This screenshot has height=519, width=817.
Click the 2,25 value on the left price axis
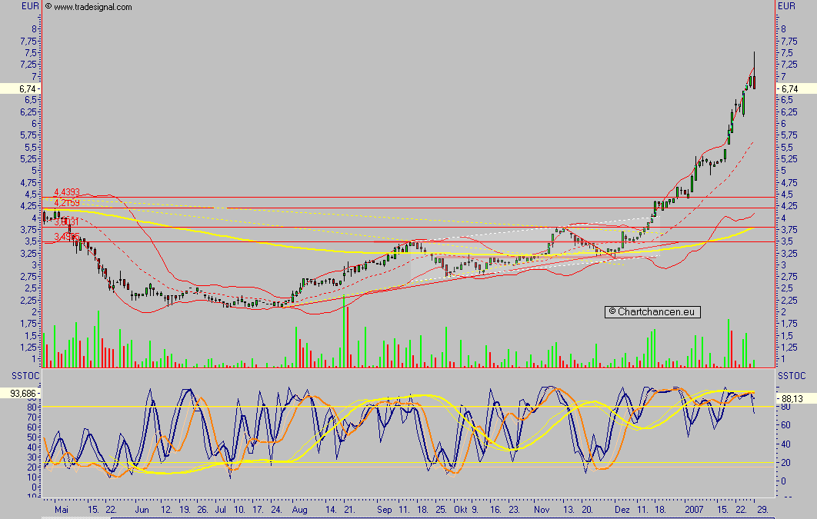click(28, 301)
